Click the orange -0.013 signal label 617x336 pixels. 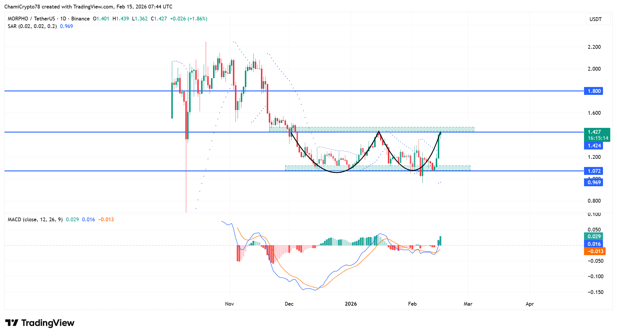pyautogui.click(x=595, y=251)
